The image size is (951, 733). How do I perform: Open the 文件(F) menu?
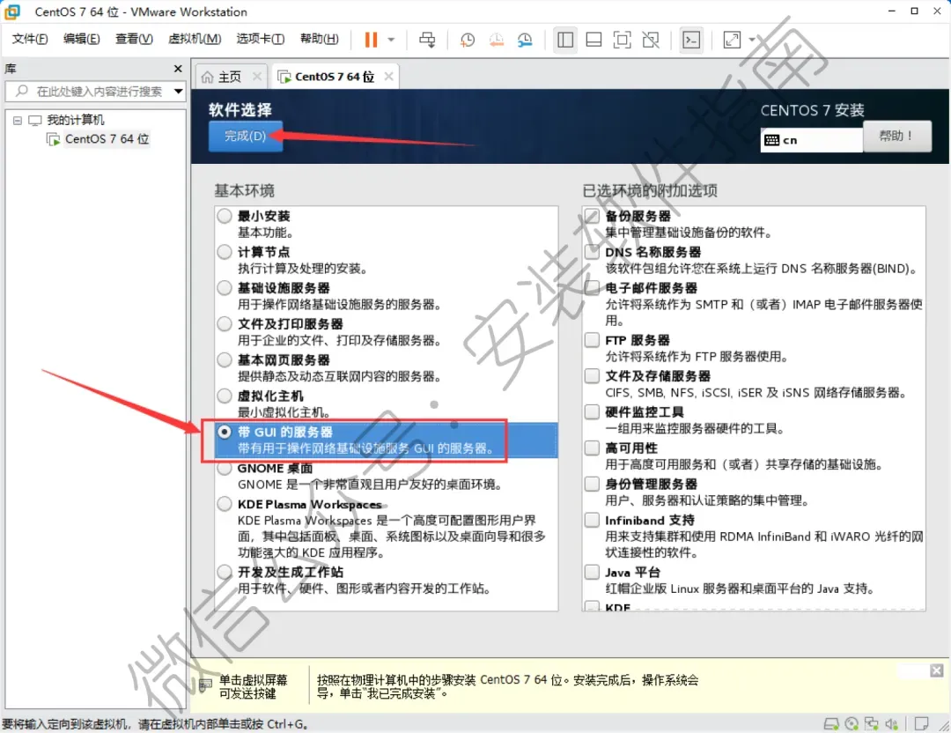tap(30, 39)
